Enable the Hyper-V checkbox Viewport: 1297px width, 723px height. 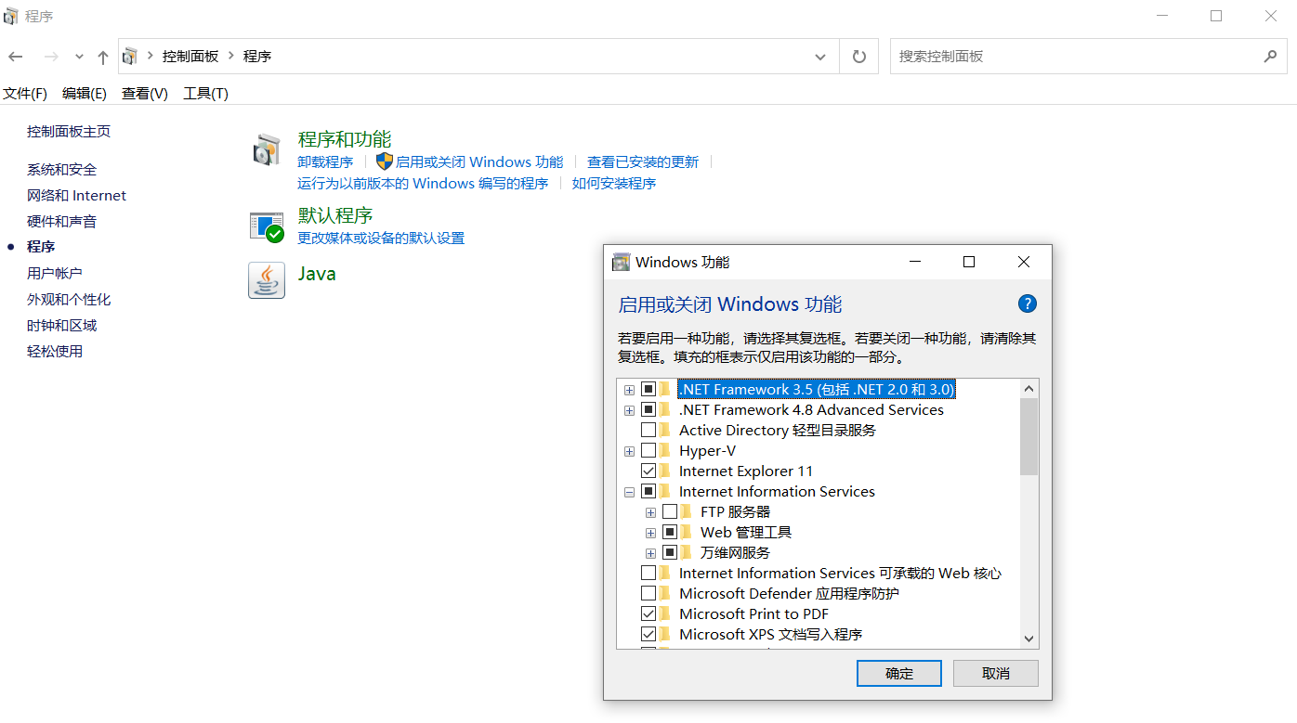click(648, 451)
